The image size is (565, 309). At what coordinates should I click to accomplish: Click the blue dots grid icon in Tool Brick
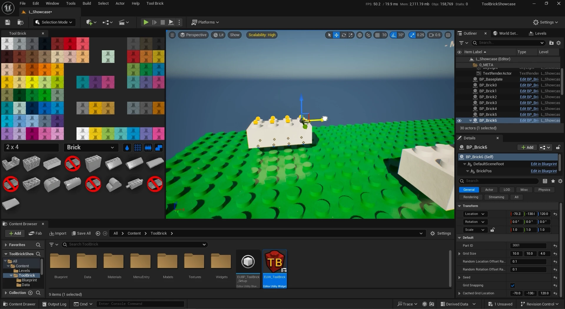[x=137, y=148]
